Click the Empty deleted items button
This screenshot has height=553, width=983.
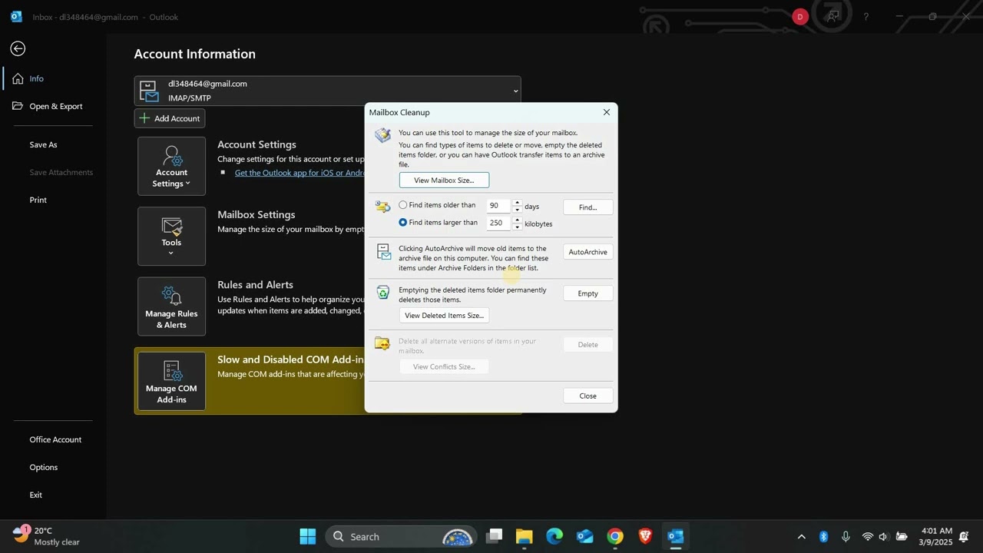click(587, 293)
